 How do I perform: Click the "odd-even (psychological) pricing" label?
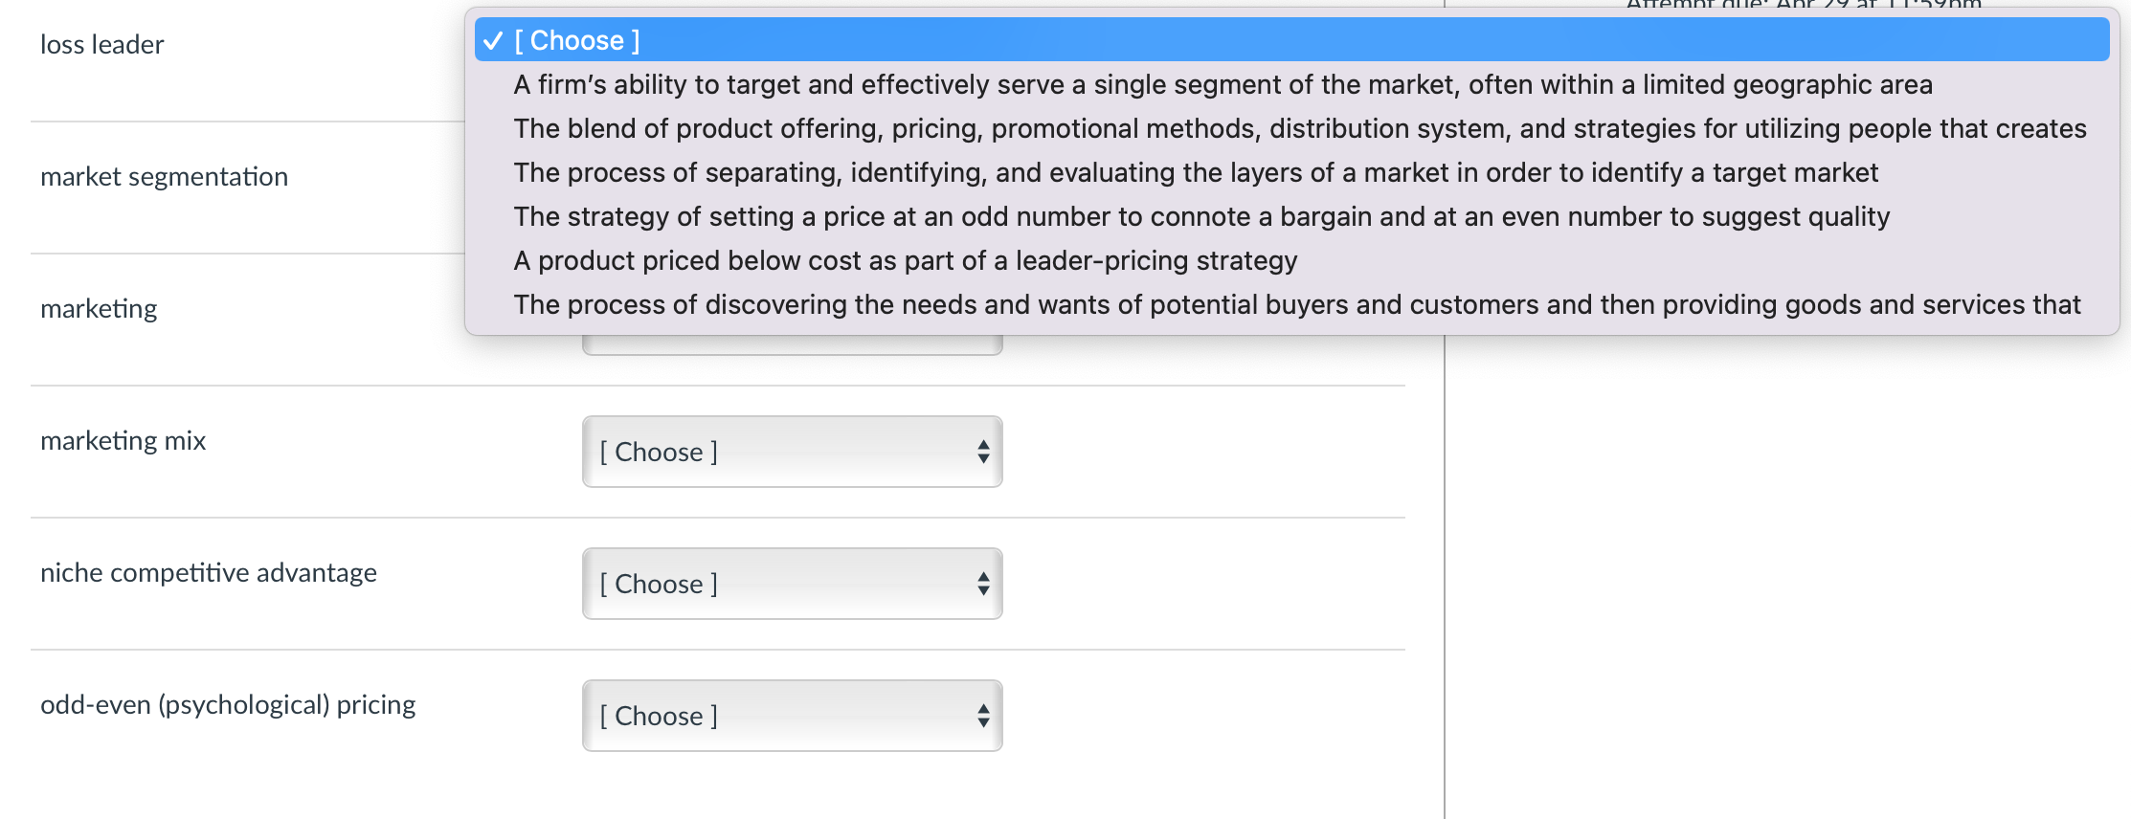click(228, 705)
